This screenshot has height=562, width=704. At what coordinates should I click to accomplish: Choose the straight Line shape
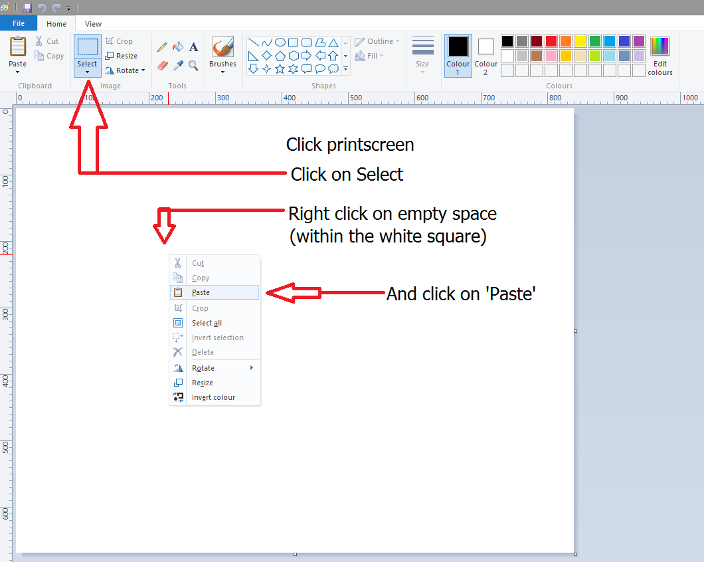253,43
